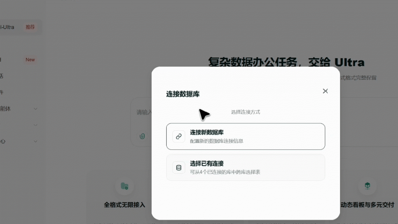398x224 pixels.
Task: Expand the 心 sidebar chevron
Action: 35,141
